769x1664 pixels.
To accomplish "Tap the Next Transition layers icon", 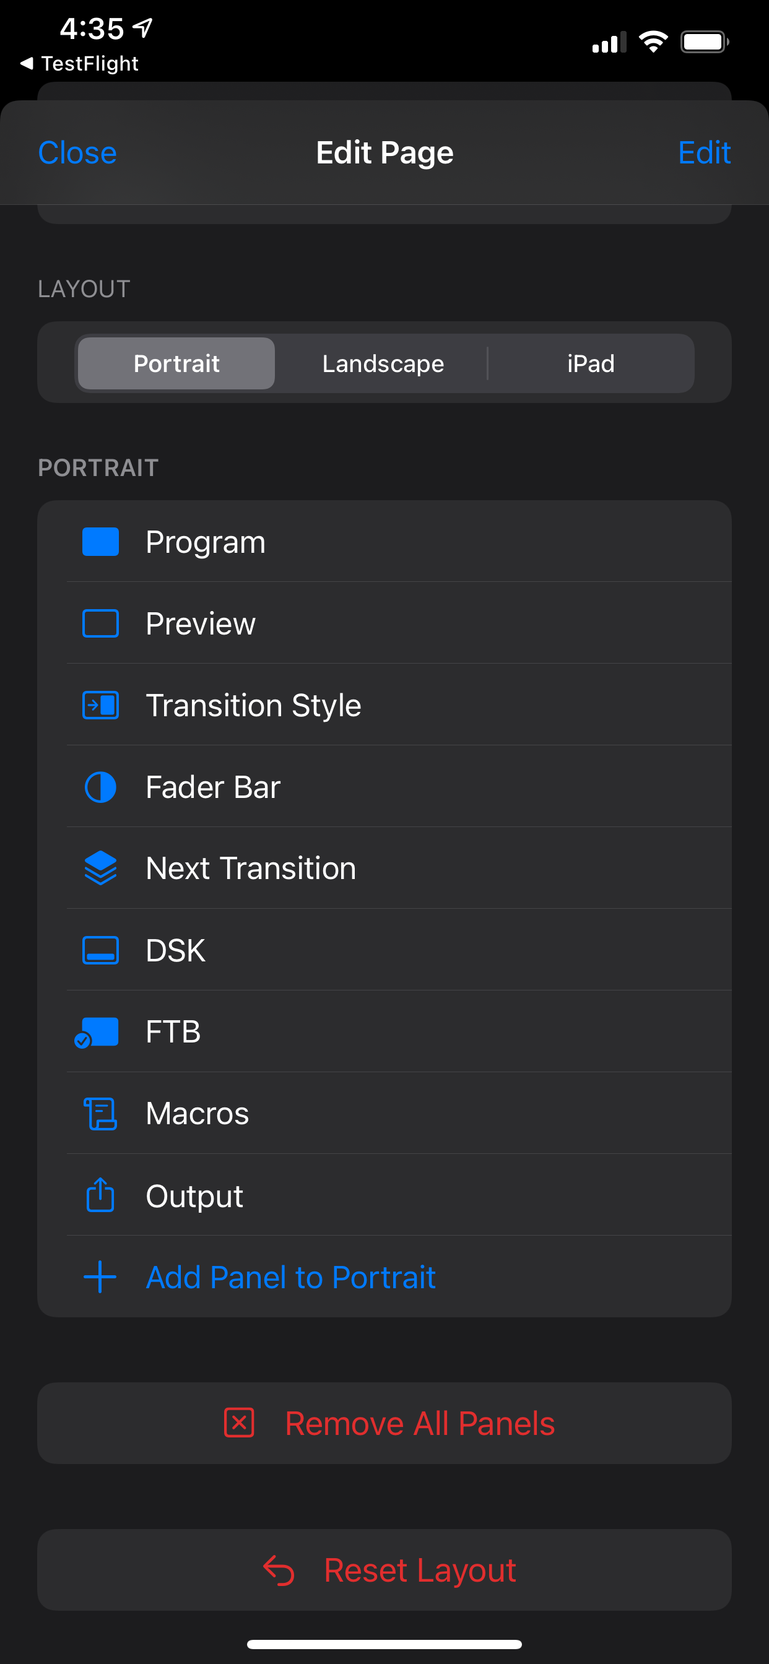I will pyautogui.click(x=100, y=868).
